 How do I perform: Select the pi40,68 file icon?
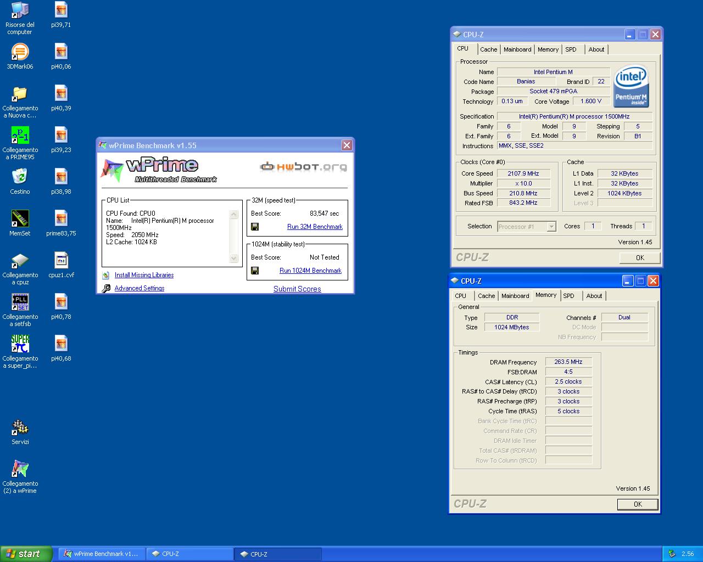61,344
